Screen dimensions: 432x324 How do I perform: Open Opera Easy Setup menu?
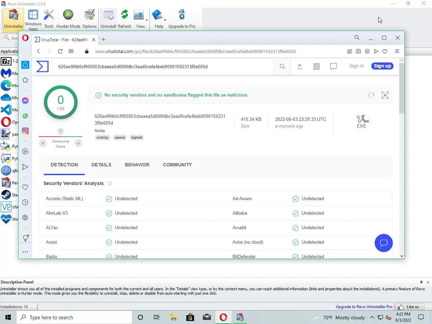pos(397,51)
